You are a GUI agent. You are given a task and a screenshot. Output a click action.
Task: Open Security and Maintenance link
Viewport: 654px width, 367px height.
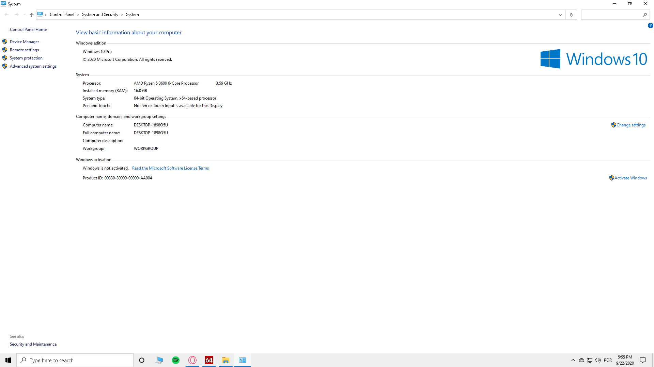point(33,344)
